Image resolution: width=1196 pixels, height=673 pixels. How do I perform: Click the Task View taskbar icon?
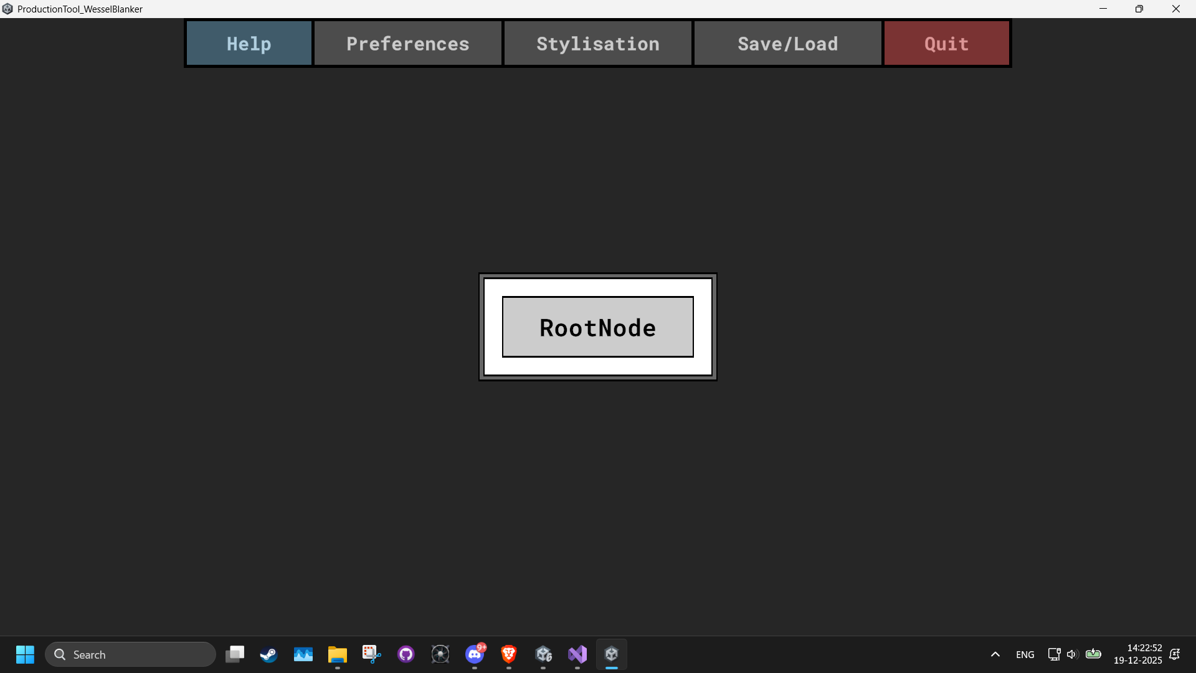235,654
